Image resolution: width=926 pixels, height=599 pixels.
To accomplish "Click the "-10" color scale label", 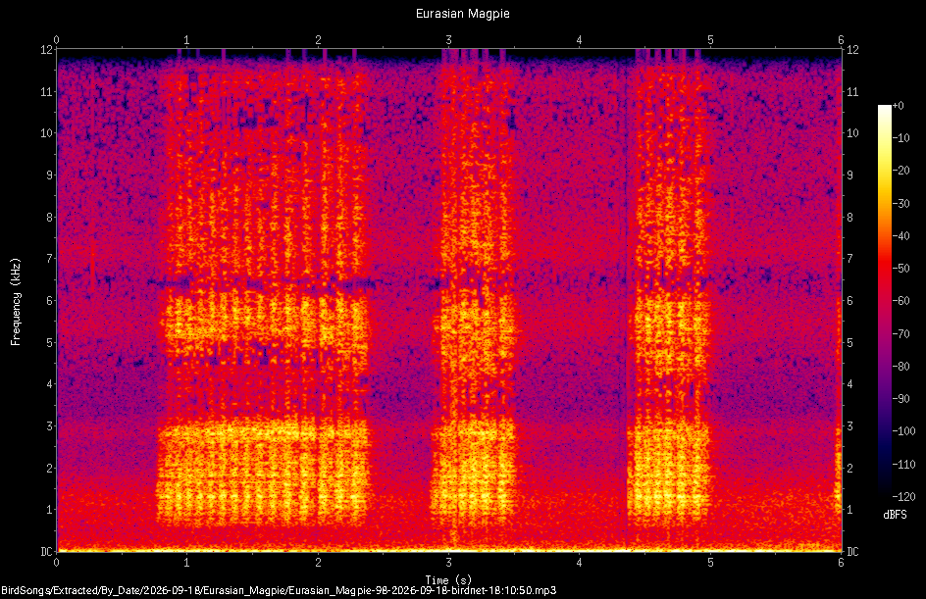I will tap(900, 138).
